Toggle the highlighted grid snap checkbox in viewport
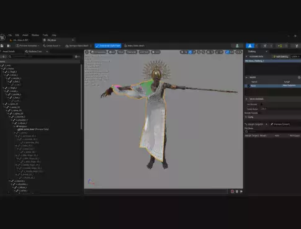The height and width of the screenshot is (229, 301). tap(227, 52)
